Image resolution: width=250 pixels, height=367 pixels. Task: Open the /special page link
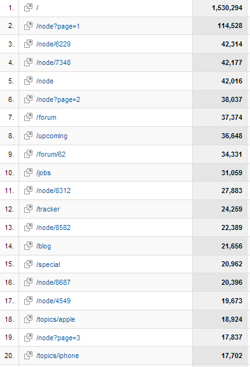(x=48, y=264)
